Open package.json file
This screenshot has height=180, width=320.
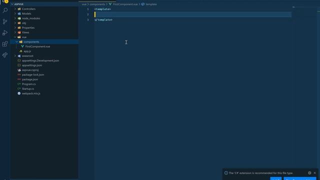30,79
